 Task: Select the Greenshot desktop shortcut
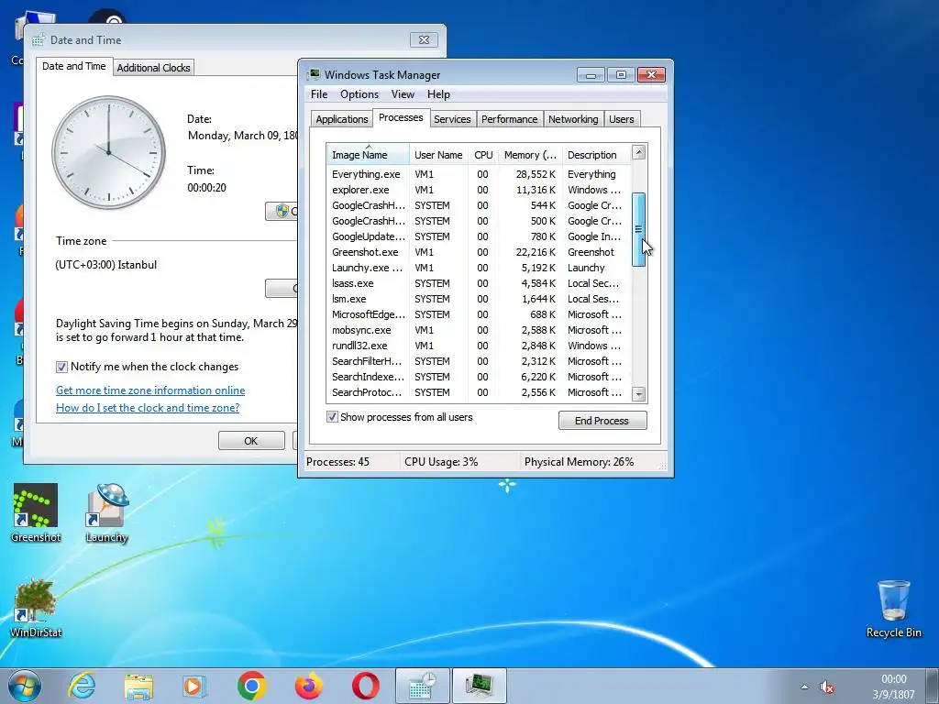tap(36, 513)
